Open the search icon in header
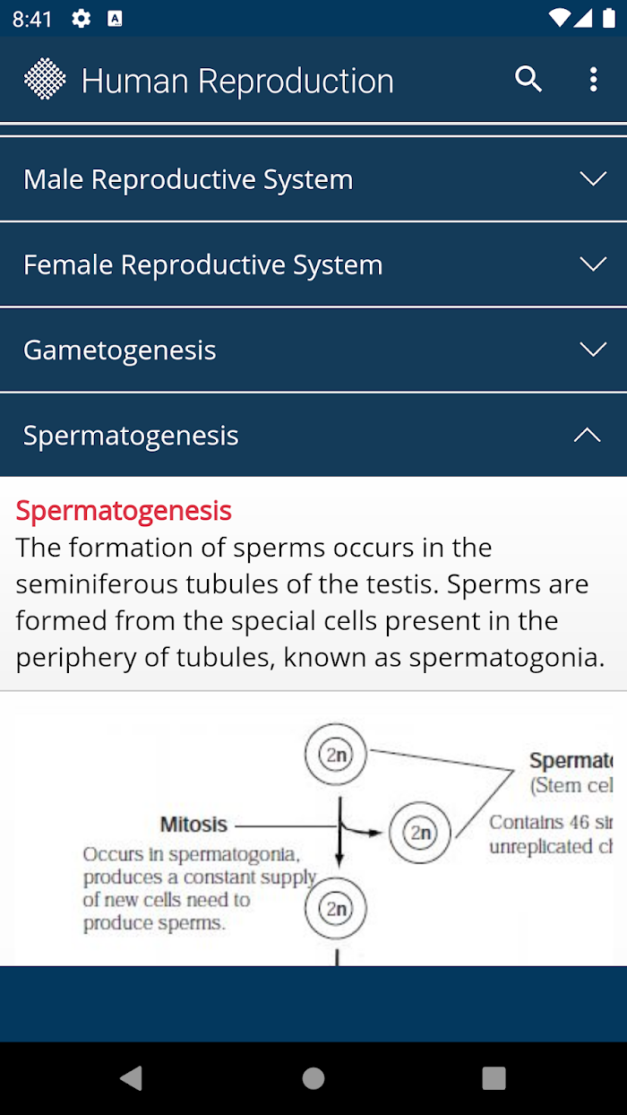627x1115 pixels. pyautogui.click(x=528, y=80)
